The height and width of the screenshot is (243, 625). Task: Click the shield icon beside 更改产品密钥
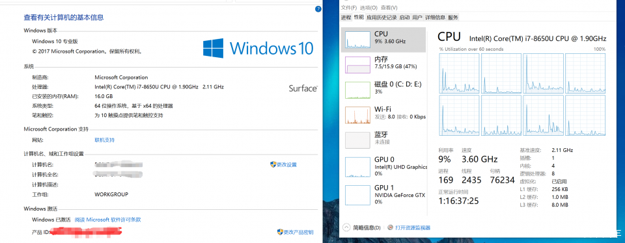coord(280,232)
